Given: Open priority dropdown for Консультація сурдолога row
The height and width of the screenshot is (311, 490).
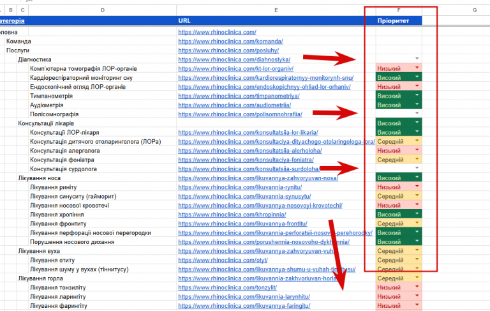Looking at the screenshot, I should click(417, 168).
